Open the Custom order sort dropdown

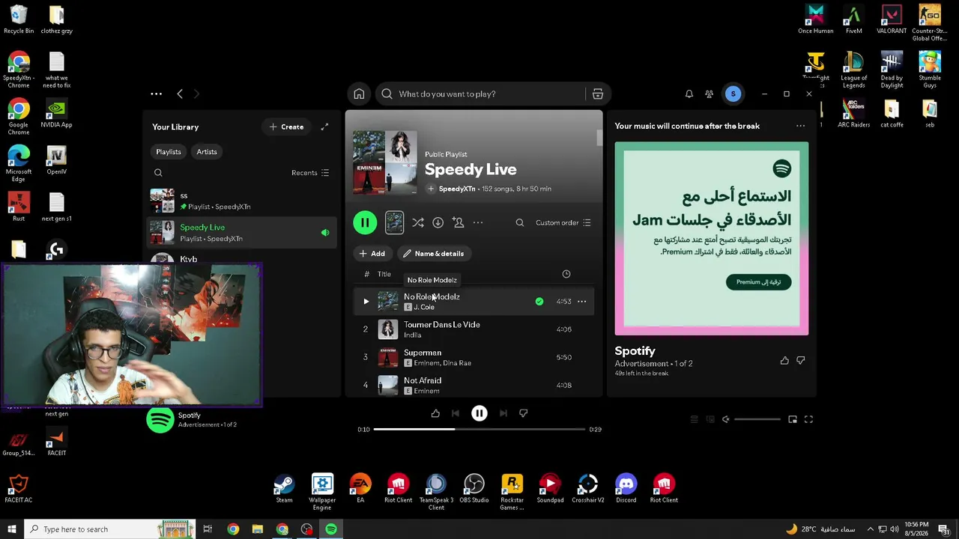pyautogui.click(x=563, y=222)
